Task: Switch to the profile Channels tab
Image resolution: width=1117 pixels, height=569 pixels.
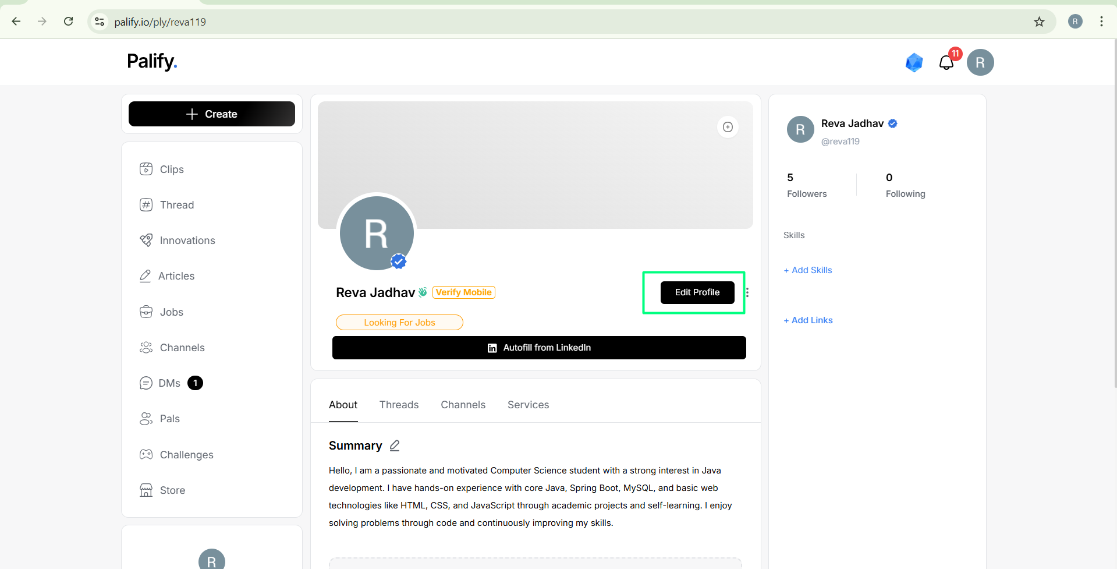Action: [463, 405]
